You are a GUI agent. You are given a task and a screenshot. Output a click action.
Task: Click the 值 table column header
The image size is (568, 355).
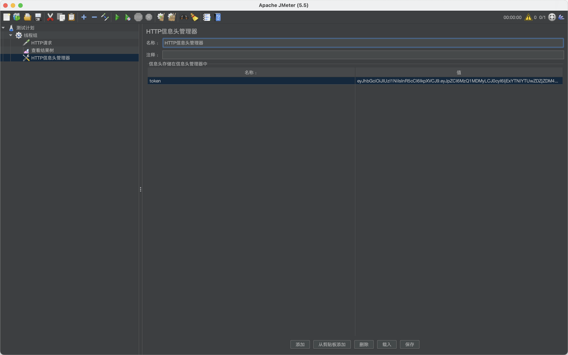click(x=459, y=72)
